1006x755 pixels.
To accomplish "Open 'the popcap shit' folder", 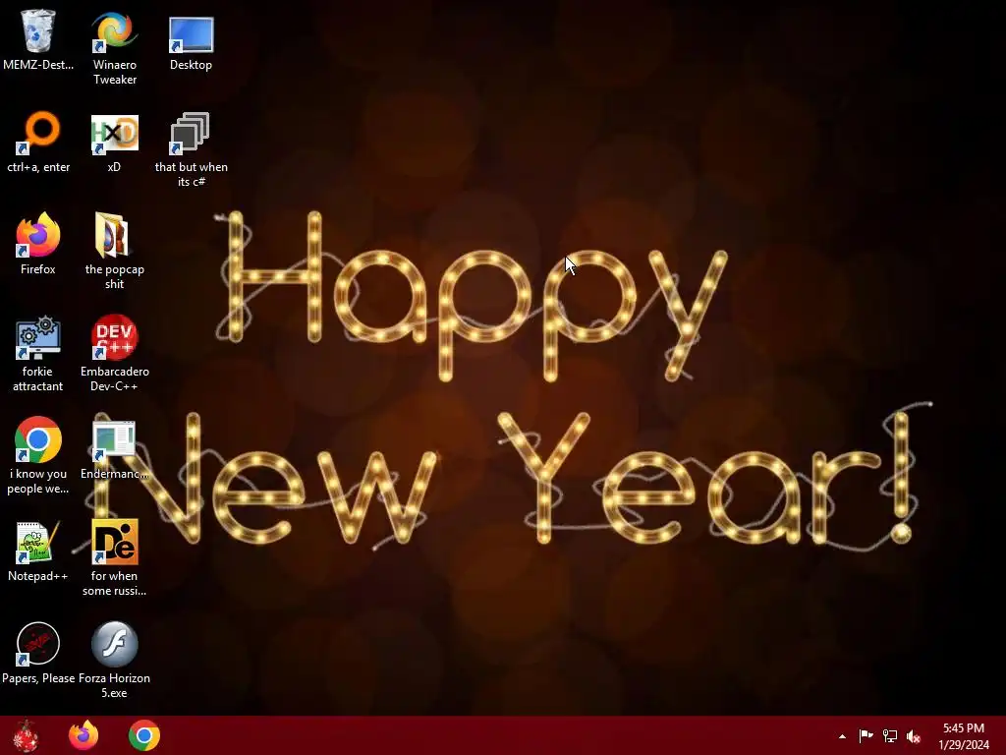I will (113, 235).
